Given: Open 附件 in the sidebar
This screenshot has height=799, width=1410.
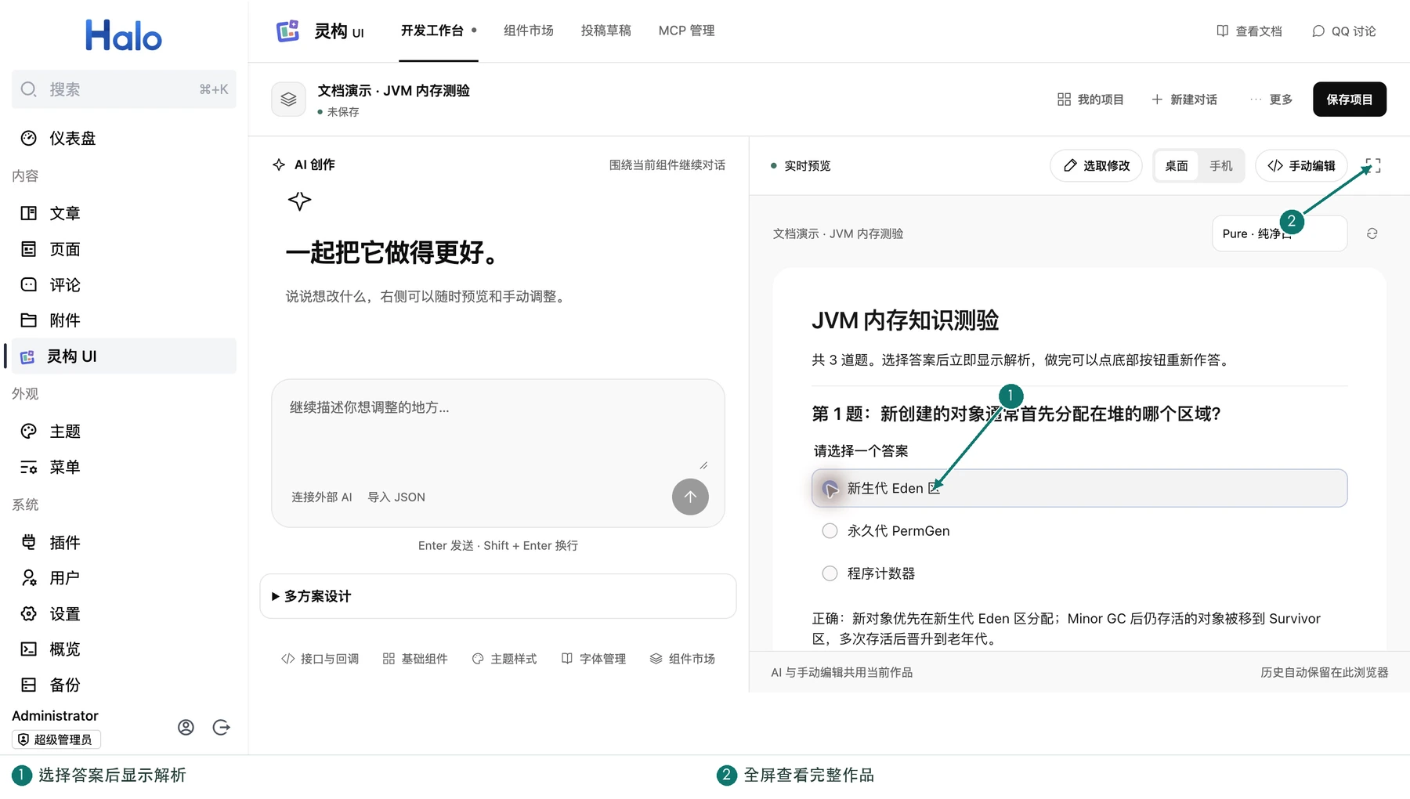Looking at the screenshot, I should (124, 320).
